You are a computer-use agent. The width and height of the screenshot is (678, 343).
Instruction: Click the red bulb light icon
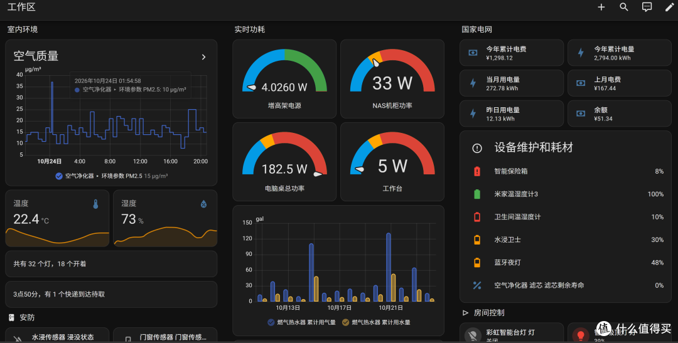[581, 335]
